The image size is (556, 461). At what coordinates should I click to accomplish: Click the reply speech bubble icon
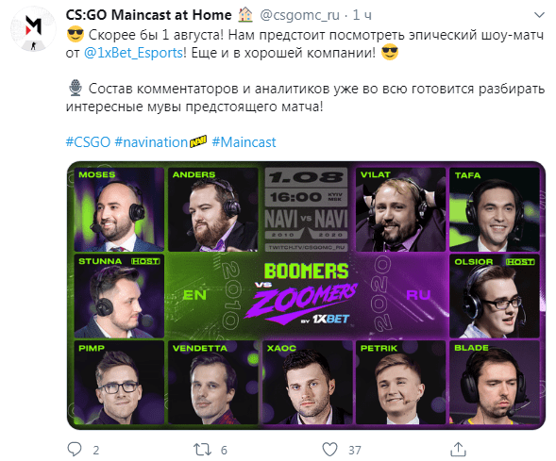(75, 450)
